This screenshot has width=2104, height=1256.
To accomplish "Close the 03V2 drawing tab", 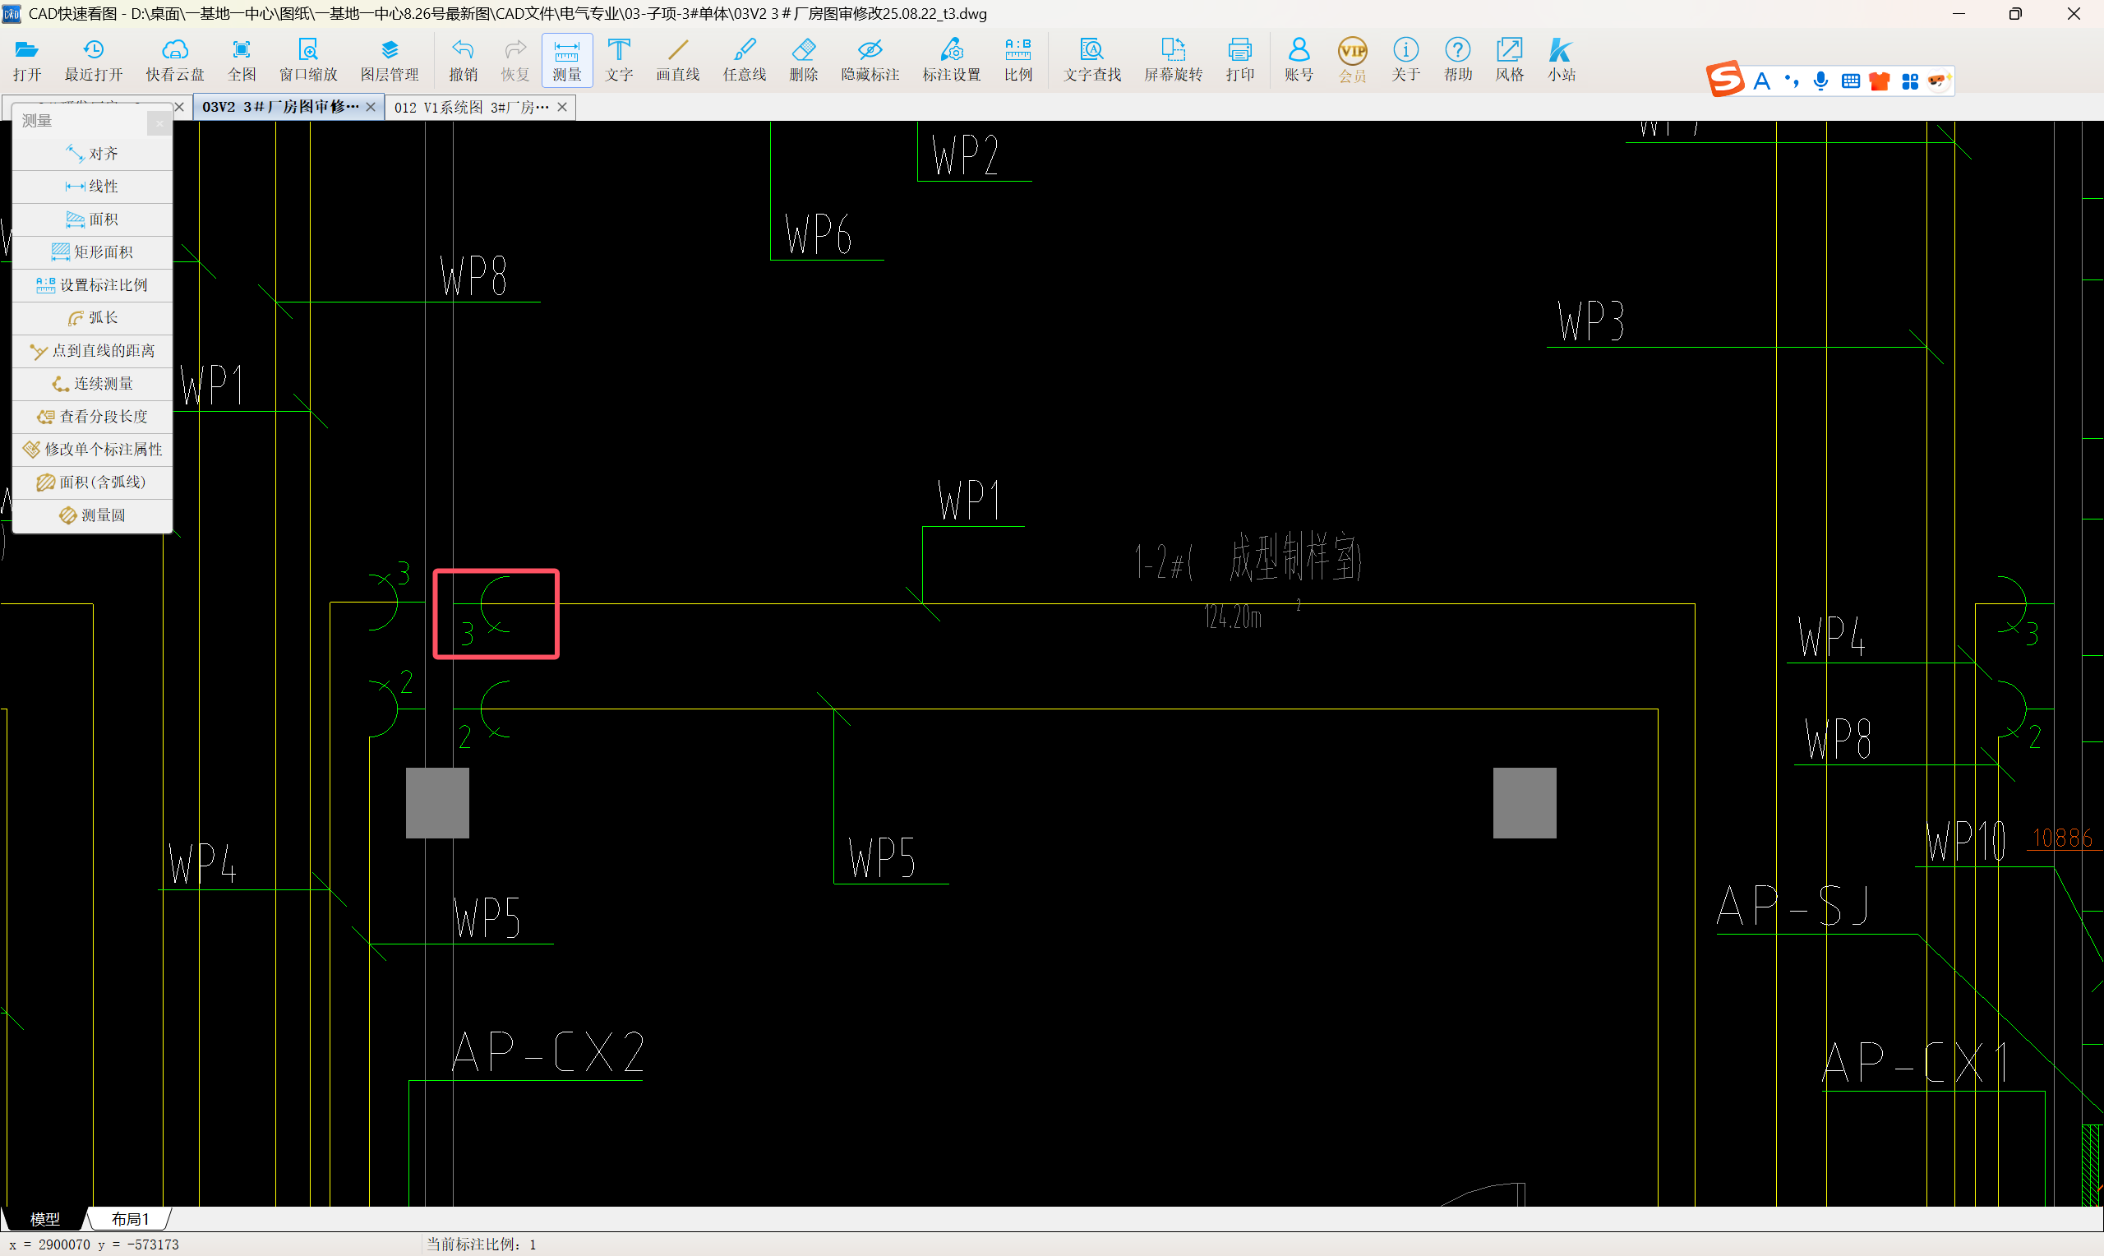I will [371, 108].
